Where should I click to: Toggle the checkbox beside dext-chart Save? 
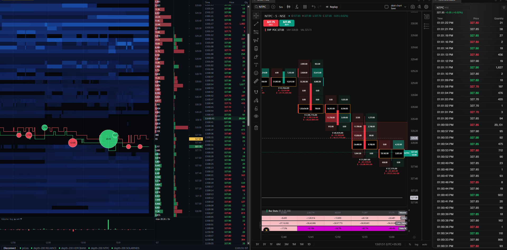pos(386,7)
